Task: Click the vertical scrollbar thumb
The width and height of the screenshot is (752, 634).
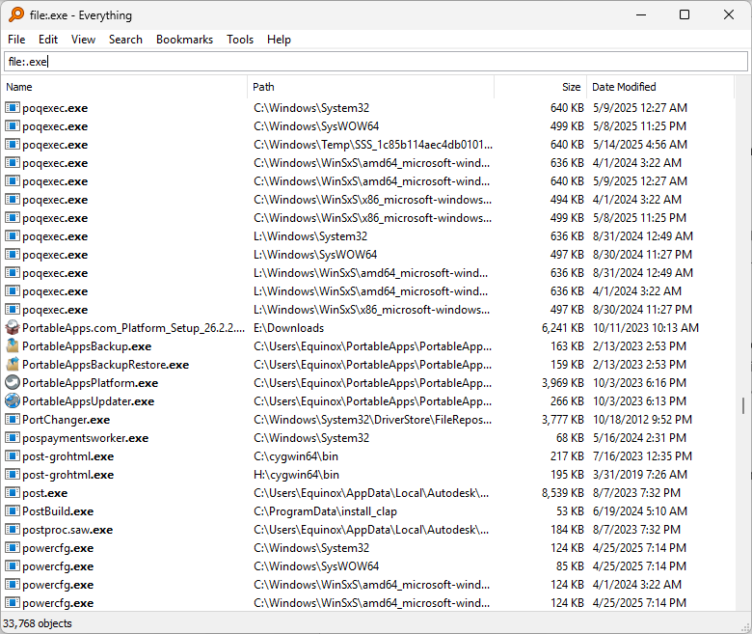Action: click(x=742, y=405)
